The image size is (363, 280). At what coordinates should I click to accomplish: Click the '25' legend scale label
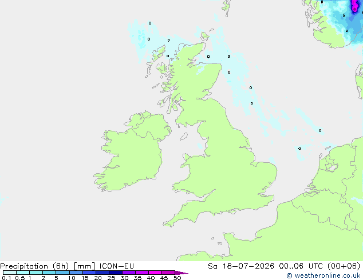tap(111, 278)
